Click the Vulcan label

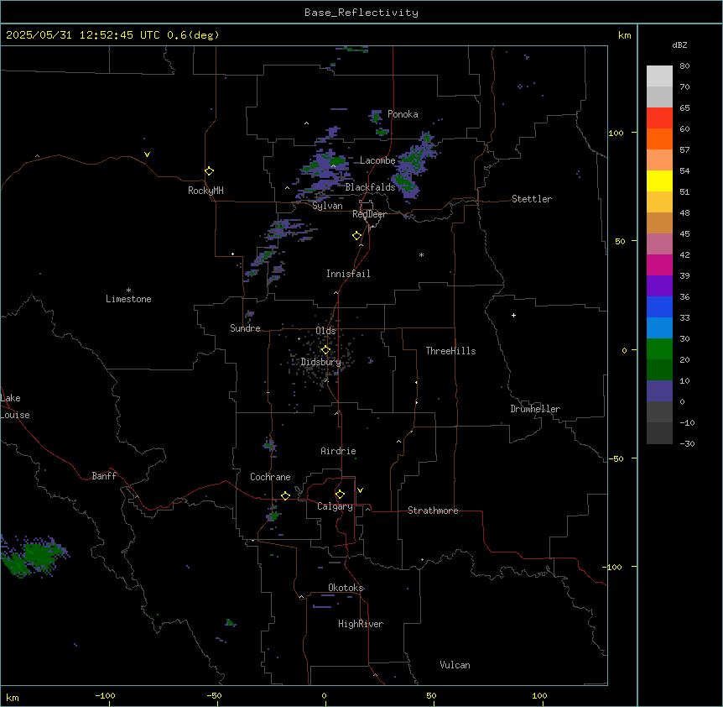coord(455,665)
